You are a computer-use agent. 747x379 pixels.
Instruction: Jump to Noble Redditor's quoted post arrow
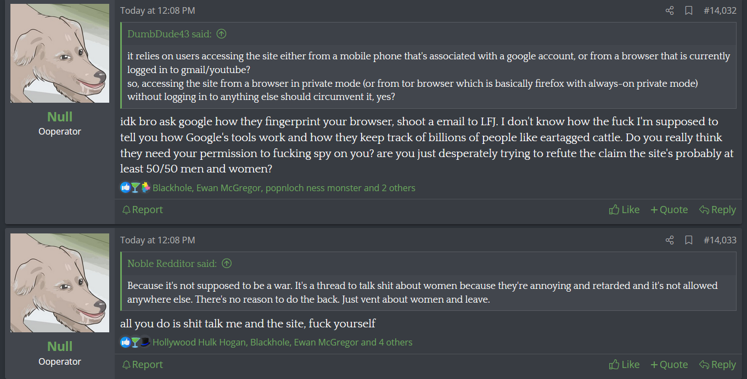[227, 264]
